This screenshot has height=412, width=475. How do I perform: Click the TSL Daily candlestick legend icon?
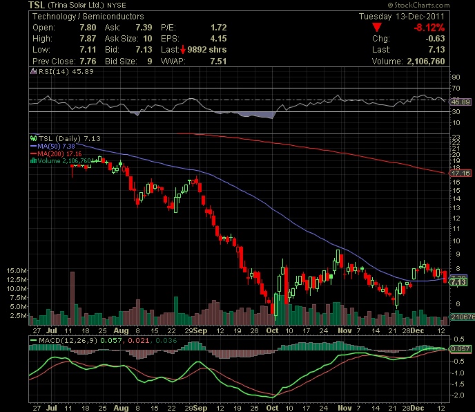coord(33,138)
